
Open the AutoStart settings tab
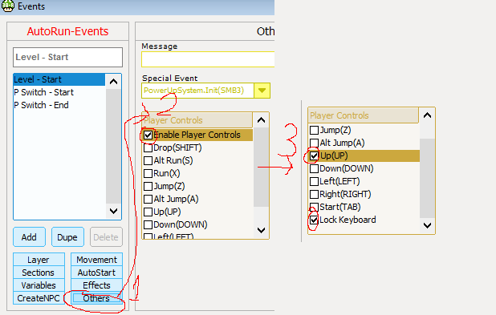click(96, 273)
